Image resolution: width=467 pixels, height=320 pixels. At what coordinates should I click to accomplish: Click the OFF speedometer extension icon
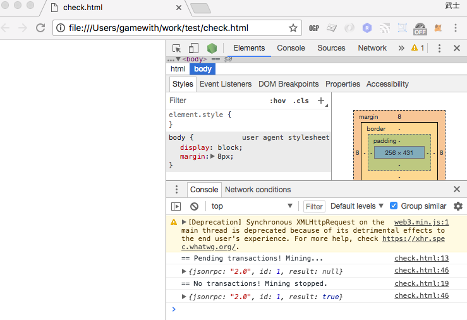[x=420, y=28]
